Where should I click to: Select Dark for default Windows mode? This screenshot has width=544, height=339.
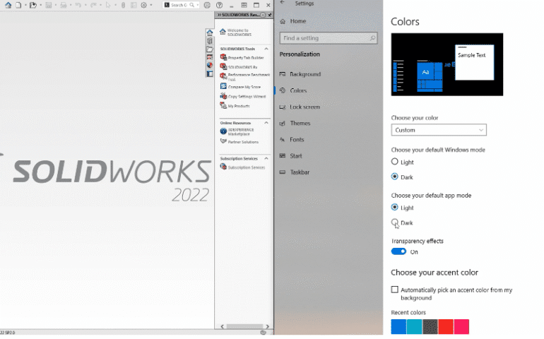pyautogui.click(x=394, y=177)
